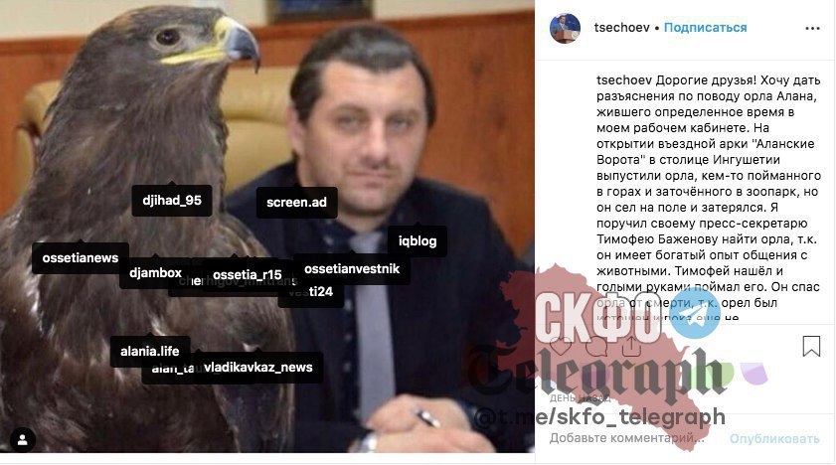Open the ossetianvestnik photo tag

(x=352, y=269)
